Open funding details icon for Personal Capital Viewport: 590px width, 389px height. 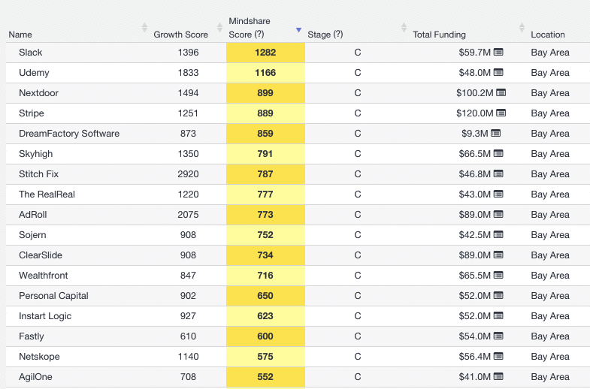click(498, 296)
